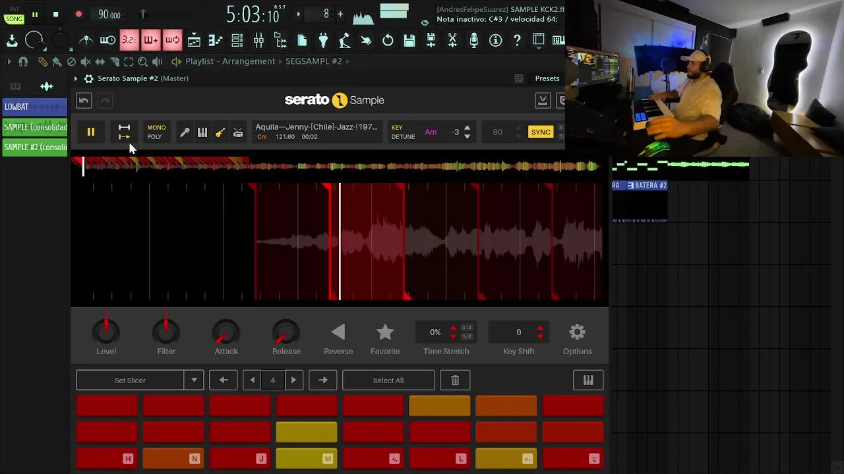The image size is (844, 474).
Task: Toggle playlist snap magnet icon
Action: pos(23,61)
